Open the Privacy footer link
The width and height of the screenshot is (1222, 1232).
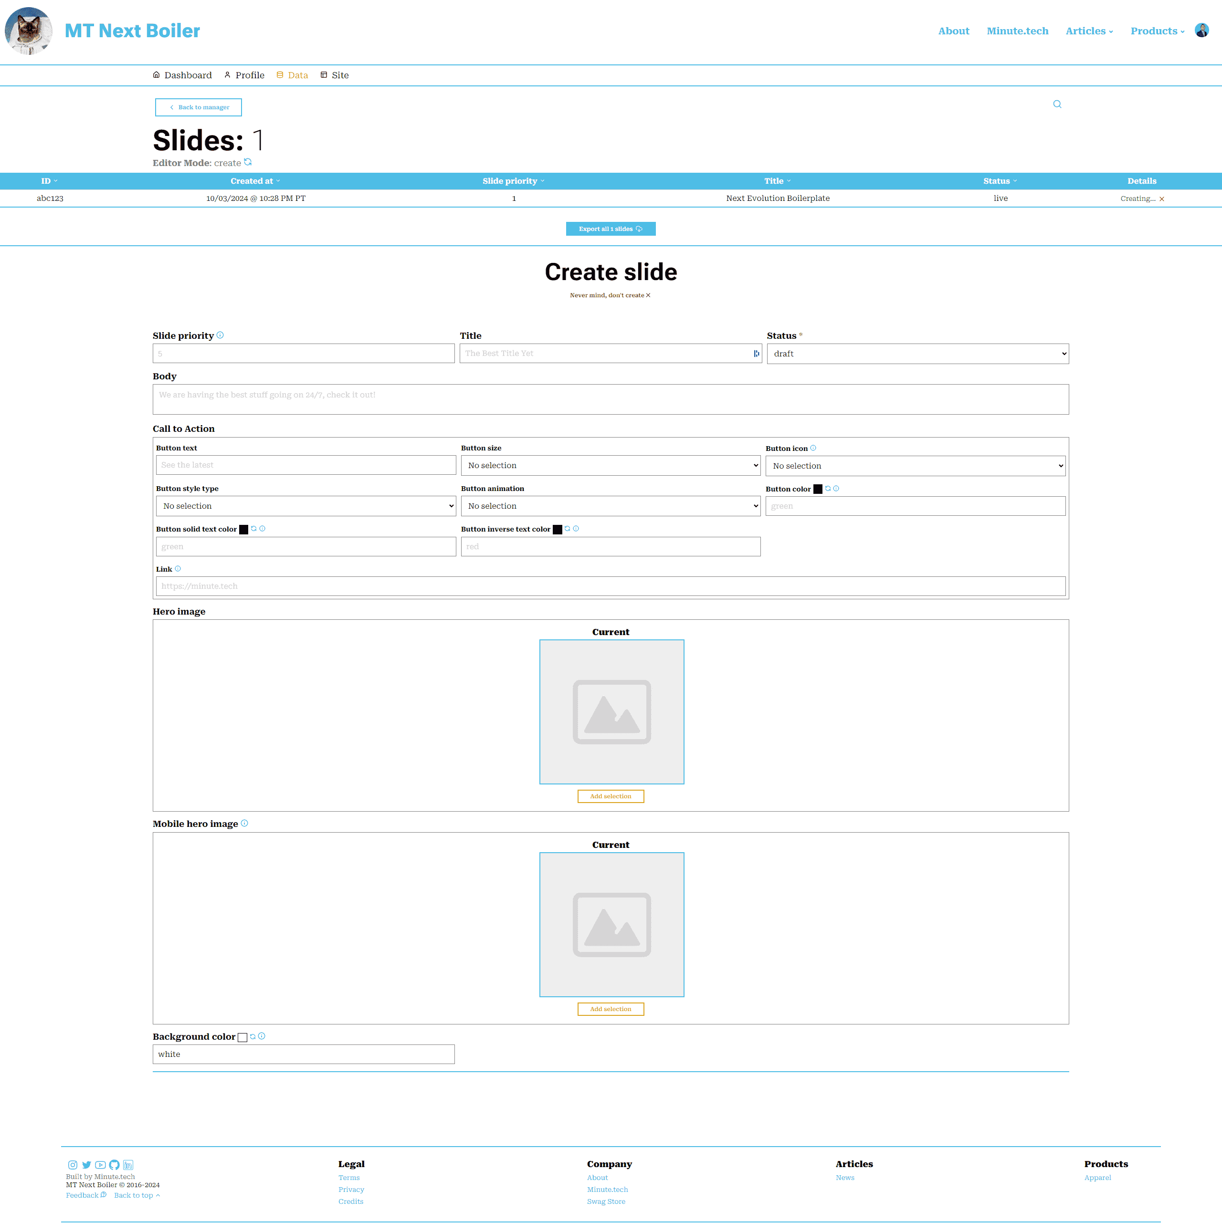click(351, 1189)
